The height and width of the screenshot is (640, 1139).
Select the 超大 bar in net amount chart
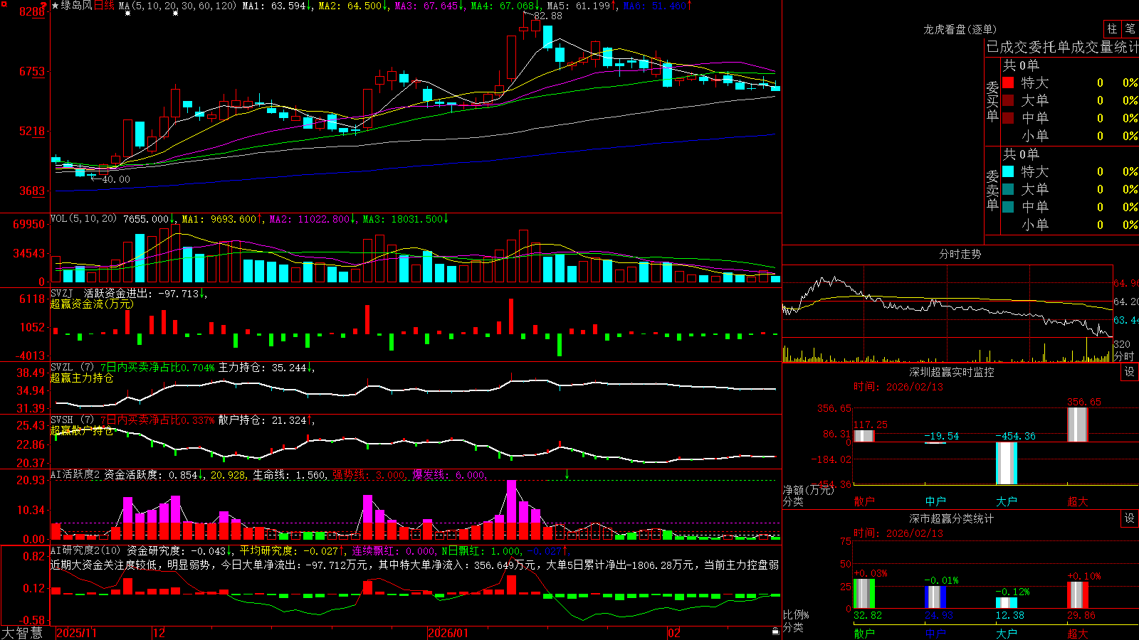coord(1078,425)
